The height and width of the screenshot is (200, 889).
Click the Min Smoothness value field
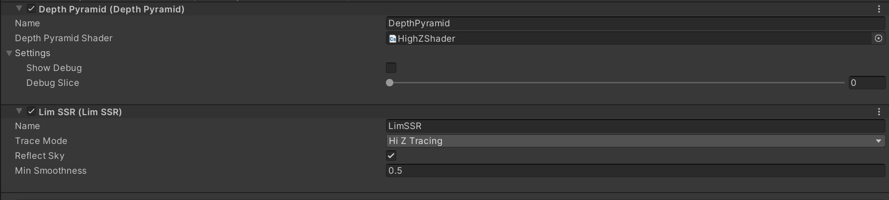point(636,171)
